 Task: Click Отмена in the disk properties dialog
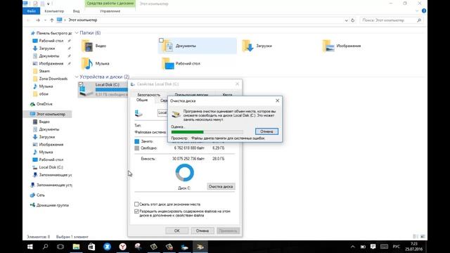[202, 231]
